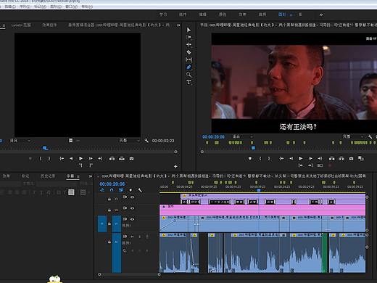Open Program monitor playback resolution dropdown
This screenshot has height=283, width=377.
353,136
